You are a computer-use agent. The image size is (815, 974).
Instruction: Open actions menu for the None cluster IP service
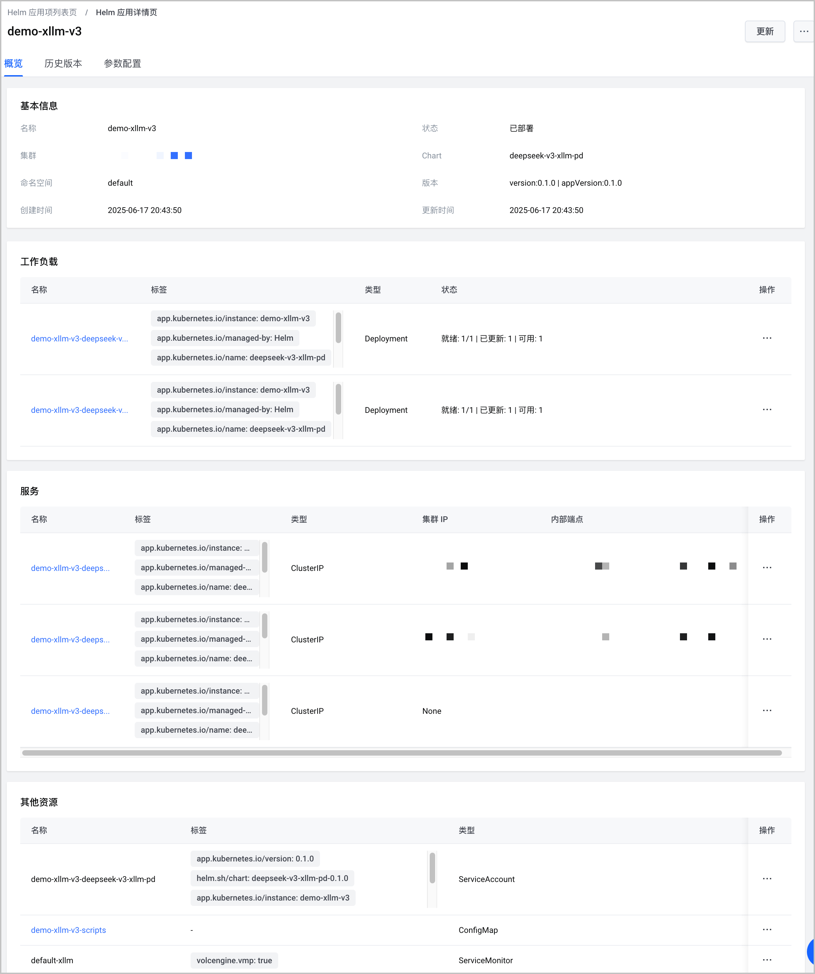point(767,710)
